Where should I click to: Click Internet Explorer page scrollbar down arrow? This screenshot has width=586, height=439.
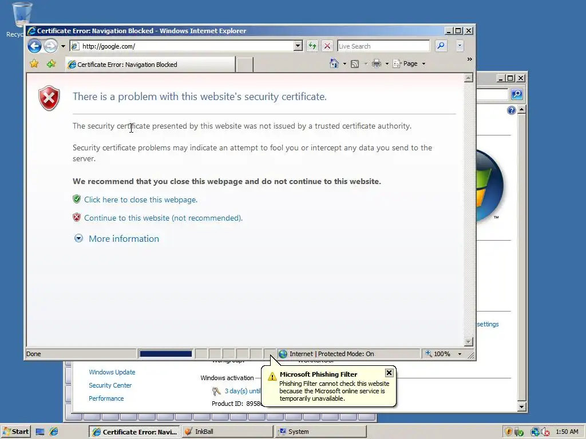(x=468, y=342)
